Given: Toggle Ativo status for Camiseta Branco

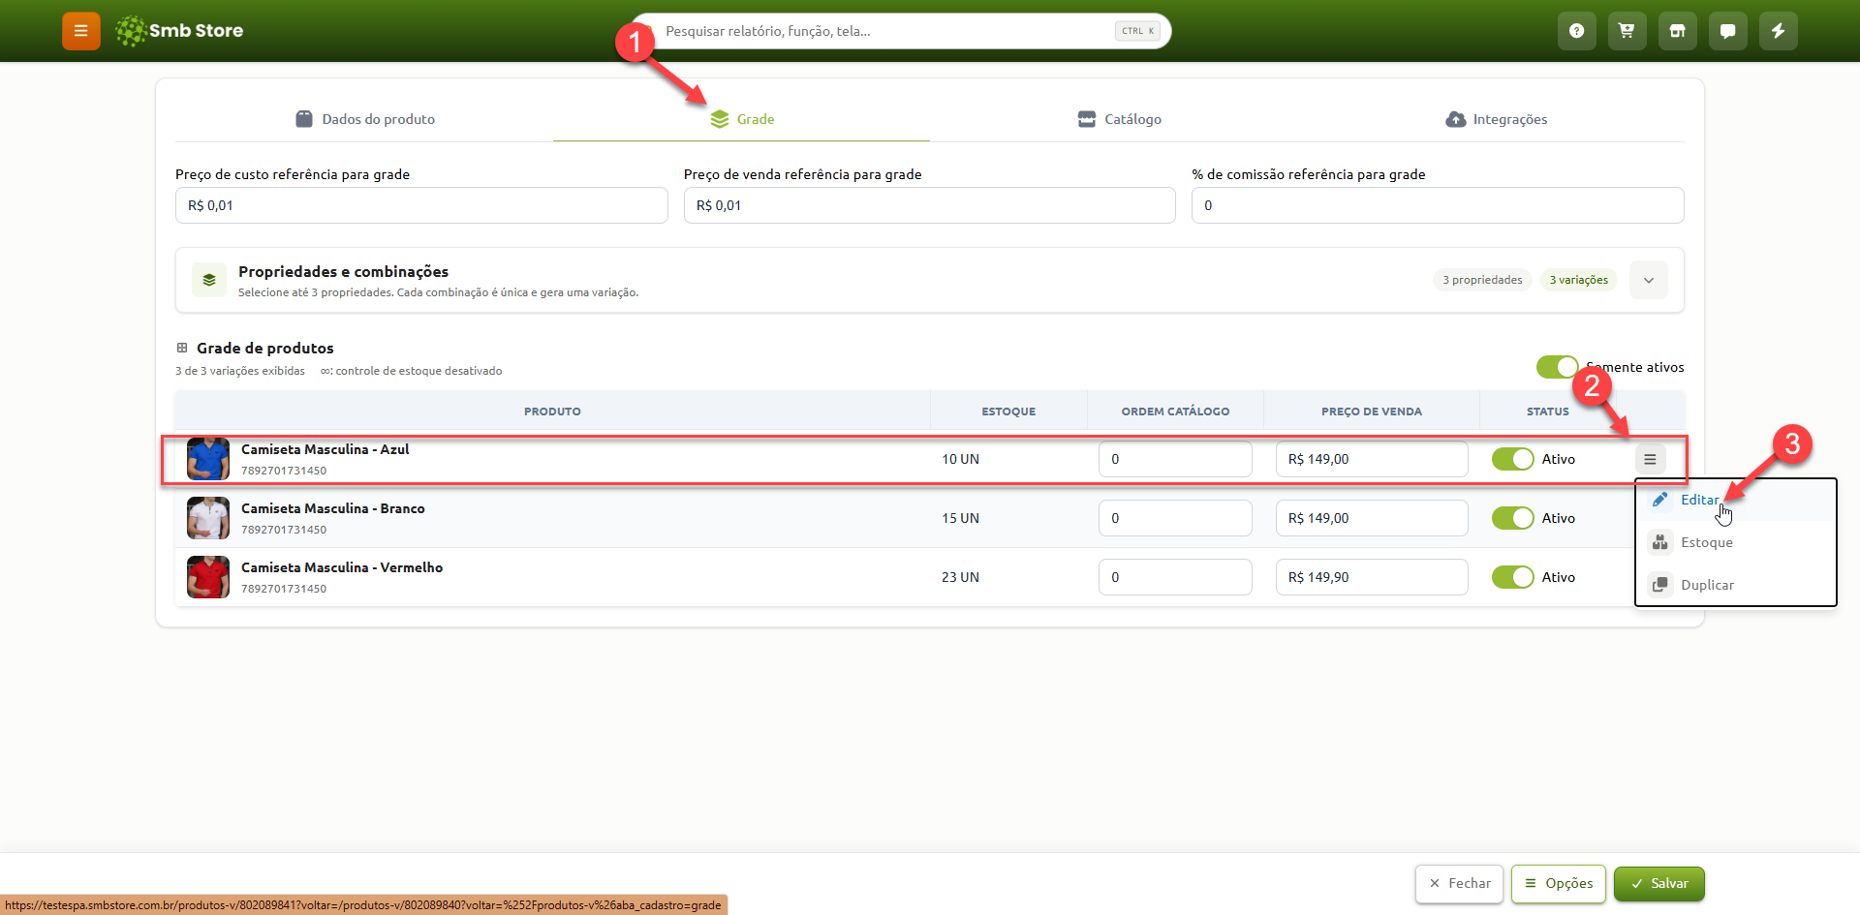Looking at the screenshot, I should tap(1512, 518).
